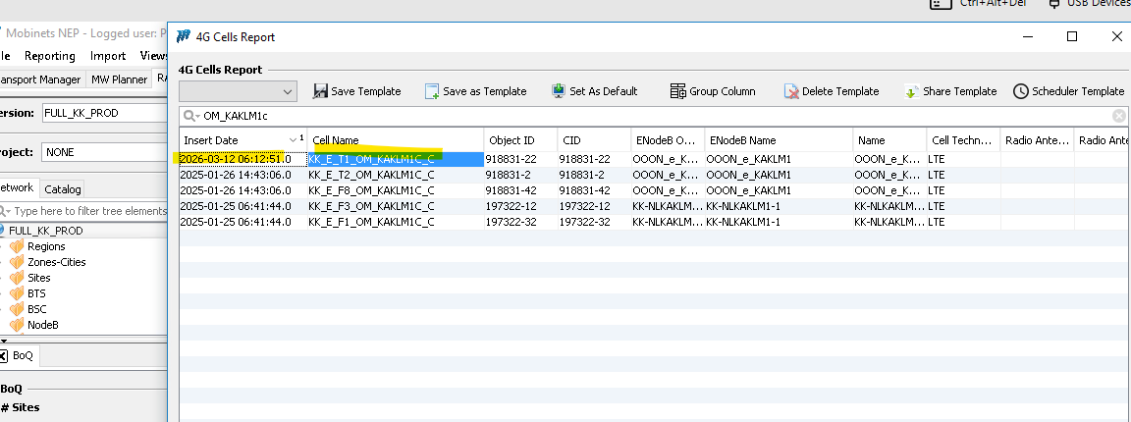
Task: Click the Delete Template icon
Action: (x=791, y=91)
